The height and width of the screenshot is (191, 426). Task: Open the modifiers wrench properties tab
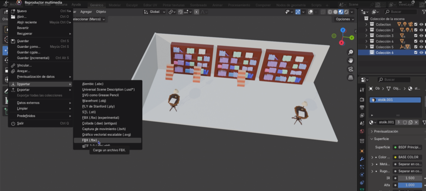click(362, 159)
